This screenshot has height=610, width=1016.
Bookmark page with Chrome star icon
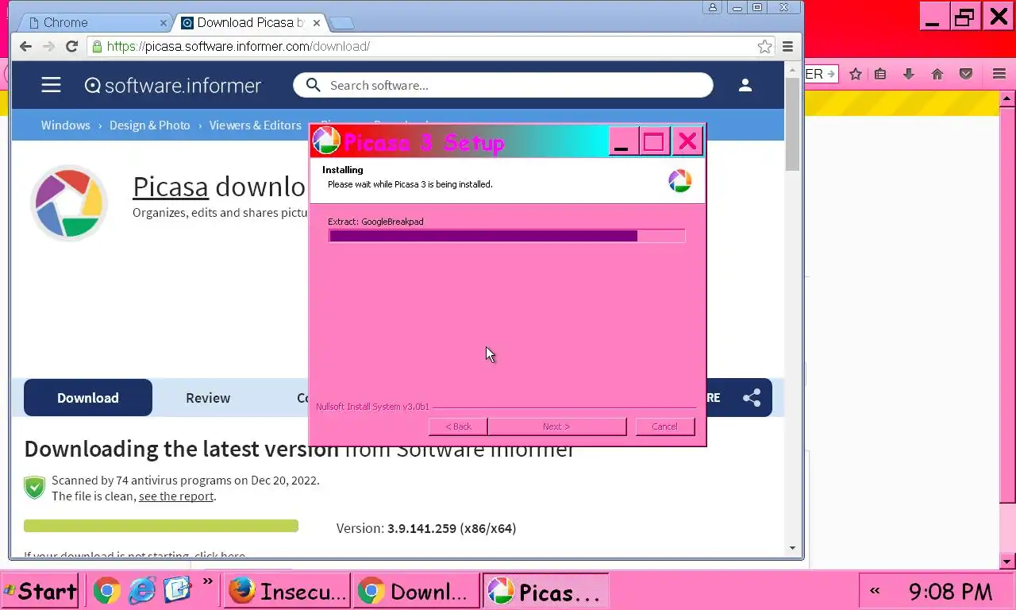pyautogui.click(x=764, y=46)
